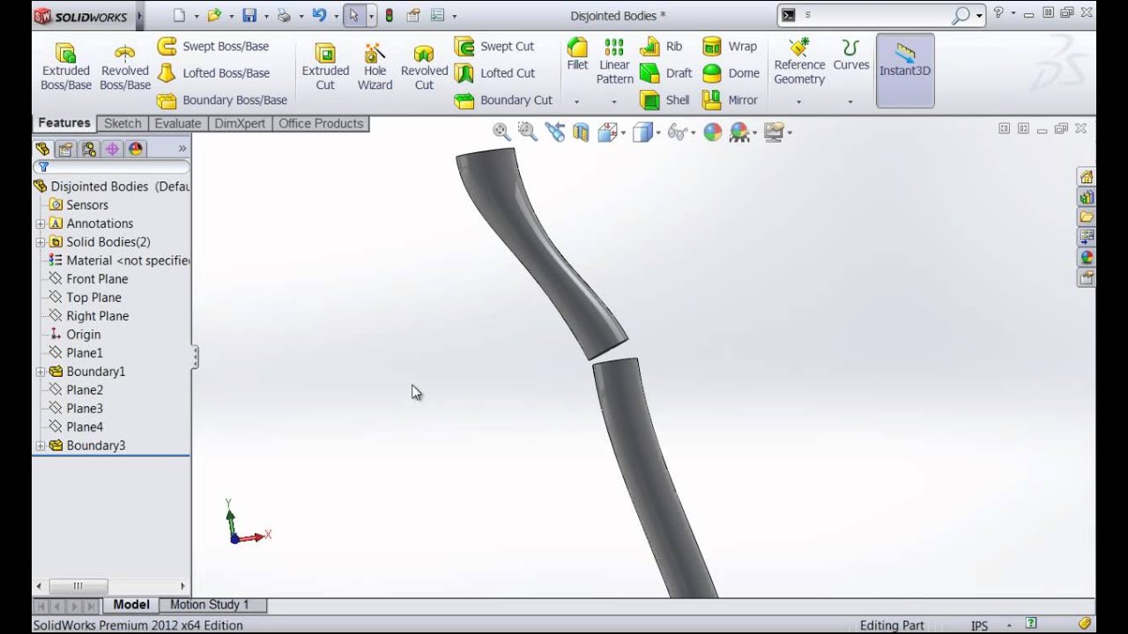Choose Boundary Boss/Base feature
Viewport: 1128px width, 634px height.
pos(222,100)
